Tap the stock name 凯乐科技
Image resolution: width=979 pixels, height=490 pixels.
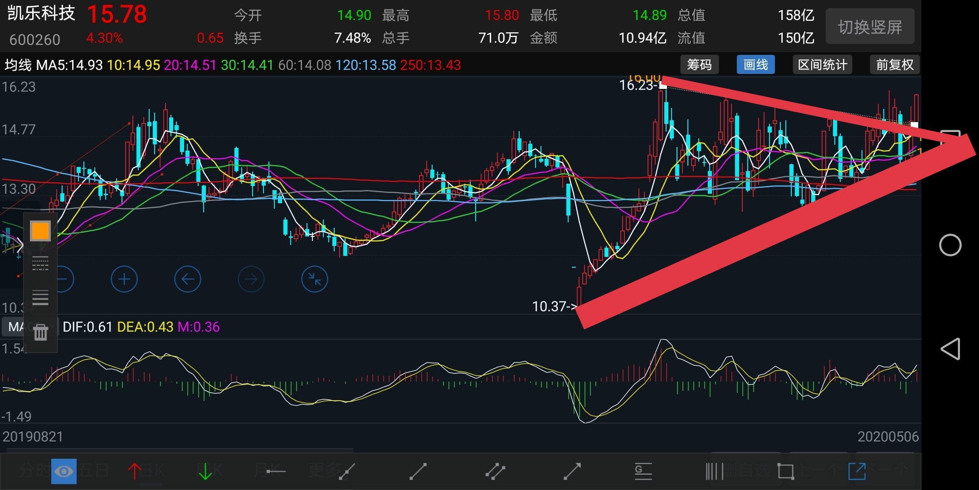coord(41,13)
